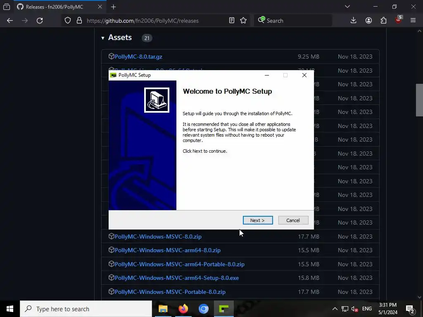
Task: Open Windows Start menu
Action: pos(10,309)
